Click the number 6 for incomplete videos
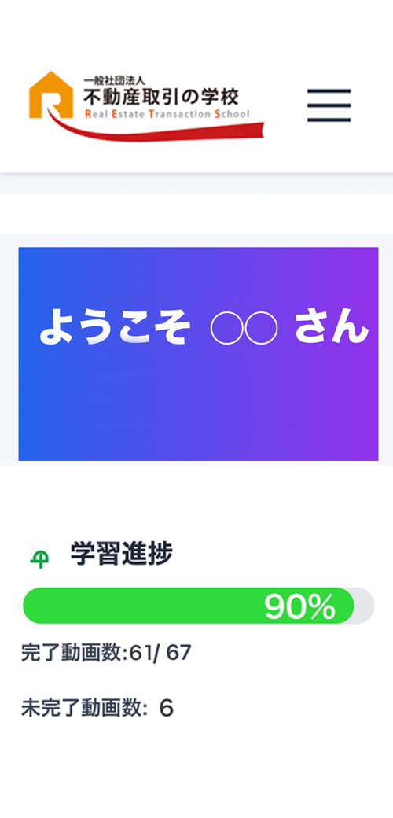Screen dimensions: 393x818 (x=166, y=709)
